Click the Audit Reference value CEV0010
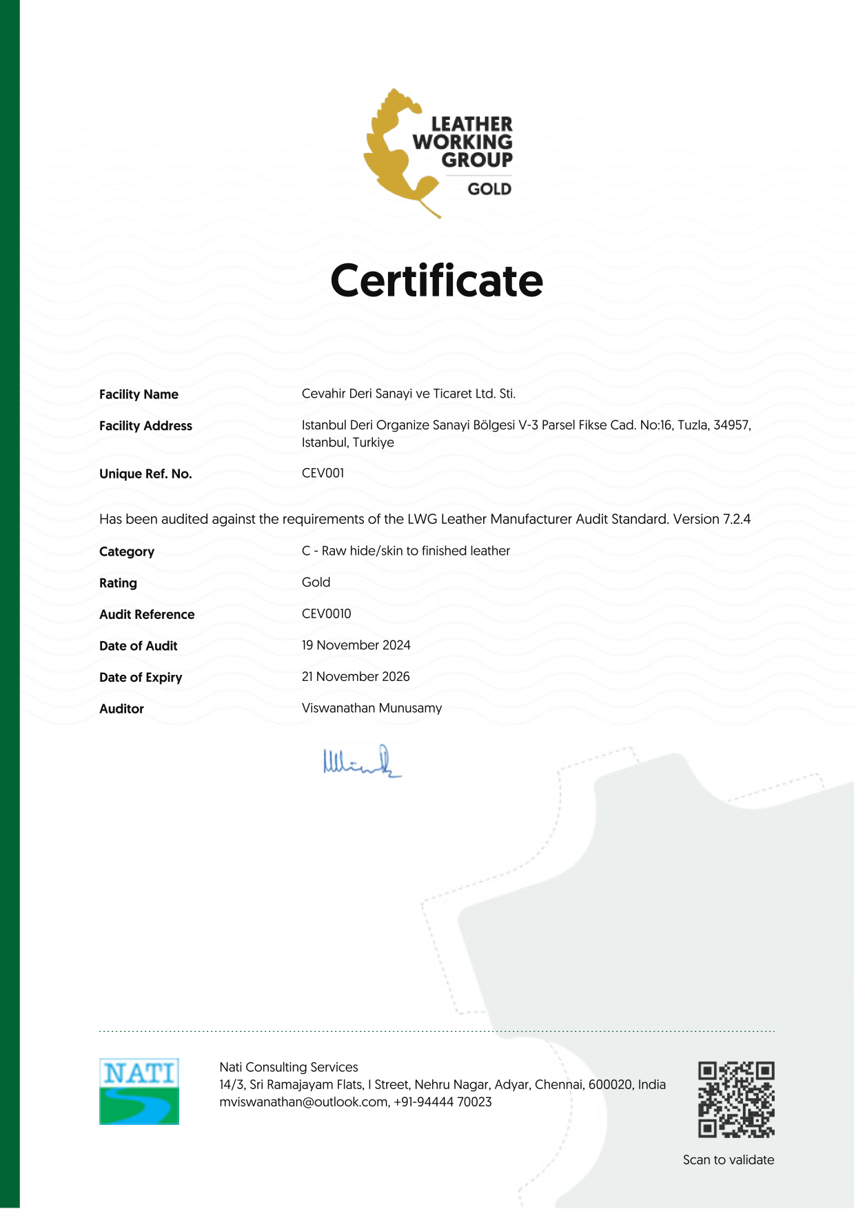Image resolution: width=854 pixels, height=1209 pixels. tap(326, 613)
